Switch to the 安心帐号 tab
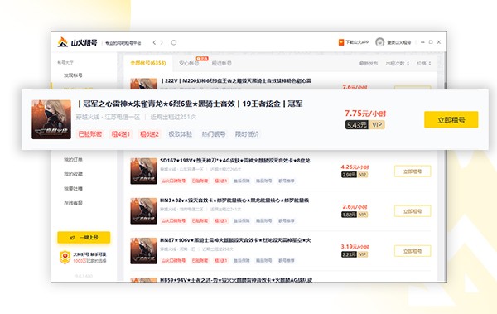The image size is (497, 314). click(x=189, y=63)
